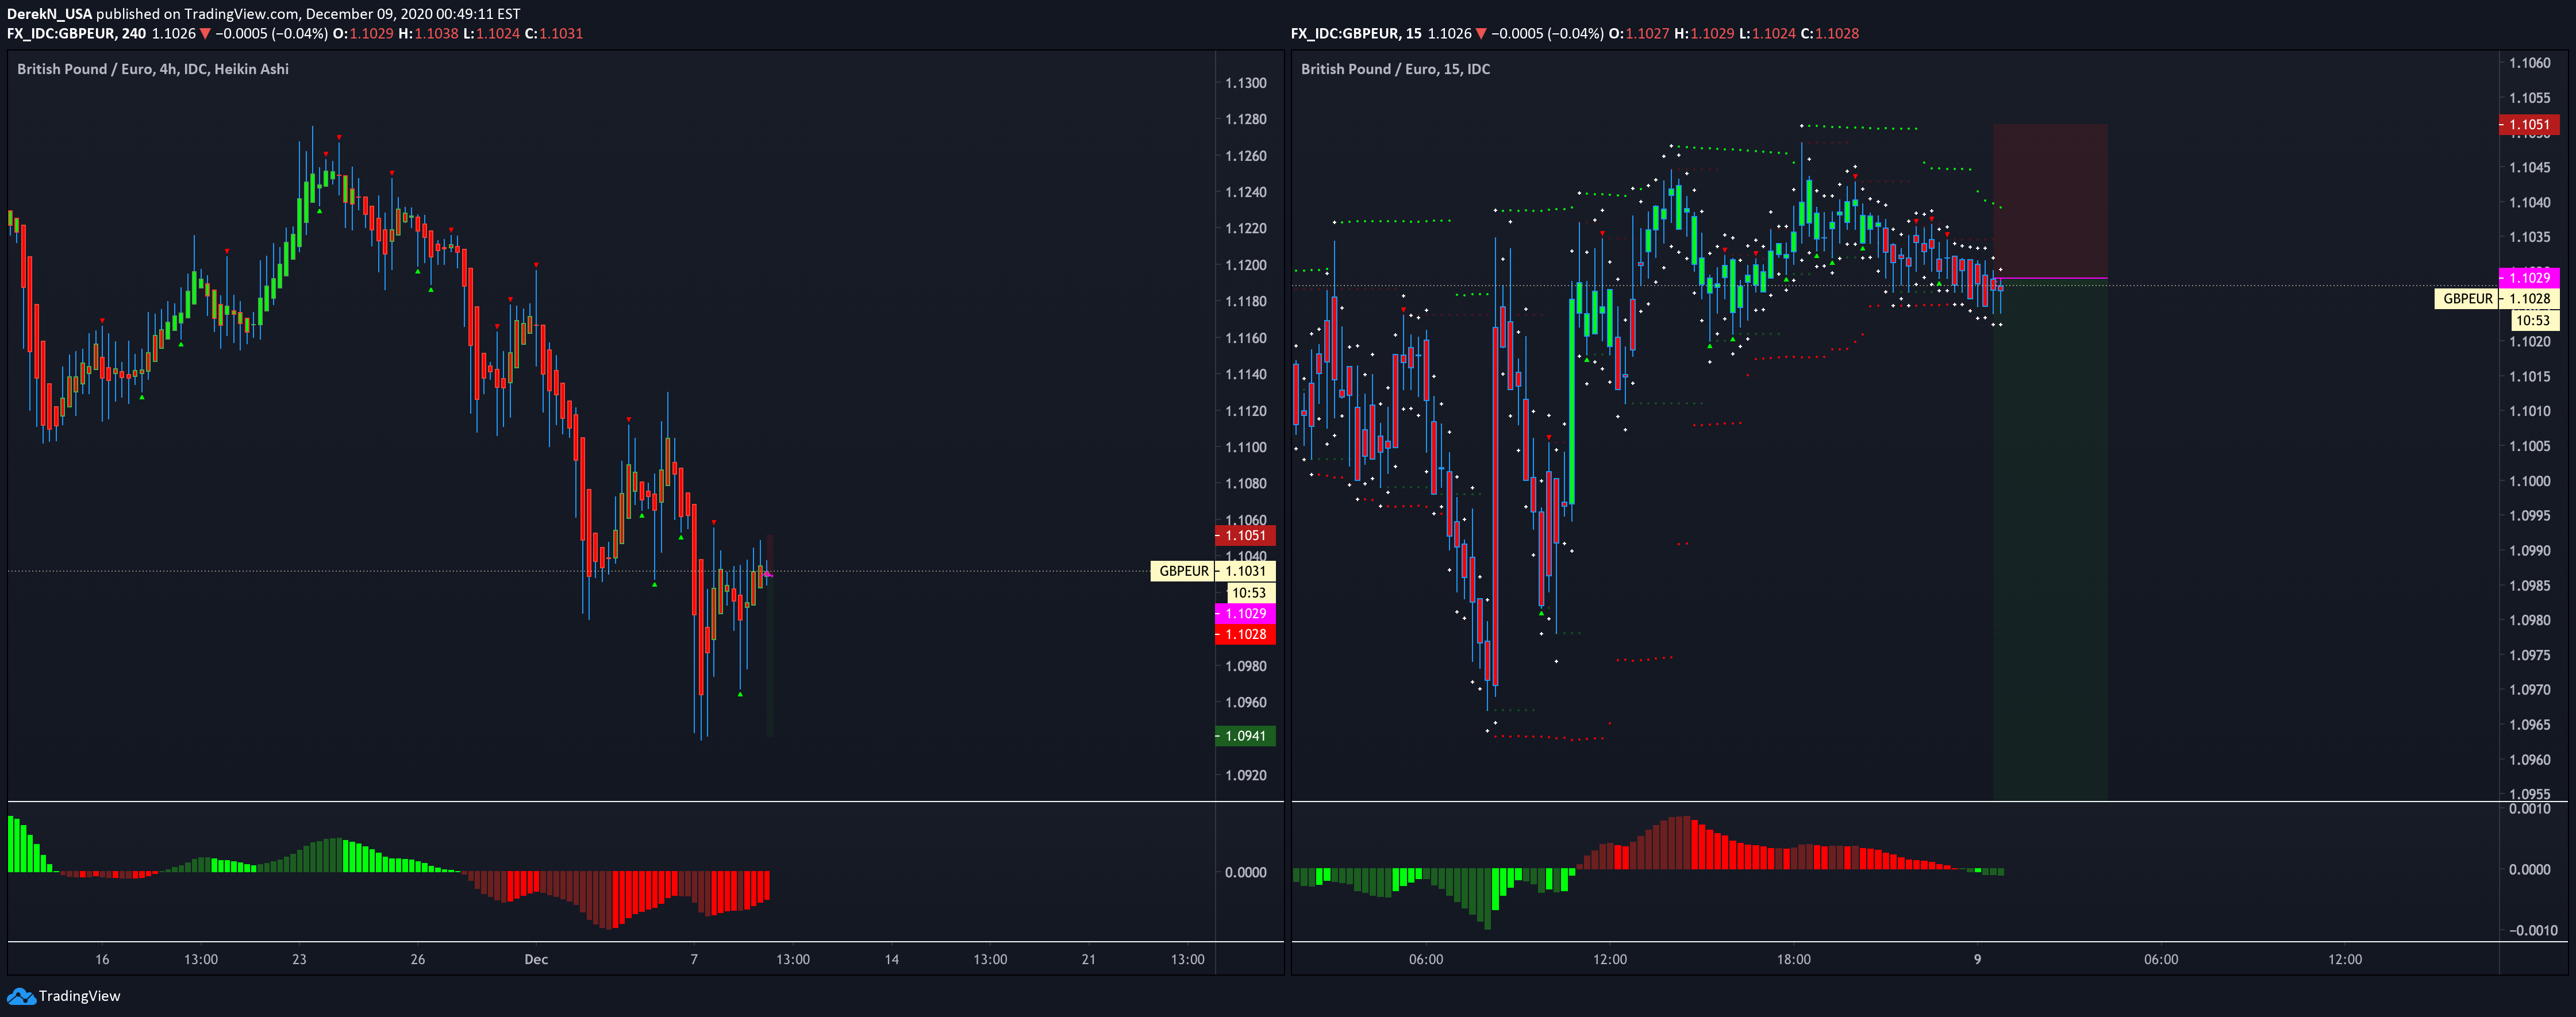Viewport: 2576px width, 1017px height.
Task: Select the green profit zone of short position
Action: [x=2050, y=540]
